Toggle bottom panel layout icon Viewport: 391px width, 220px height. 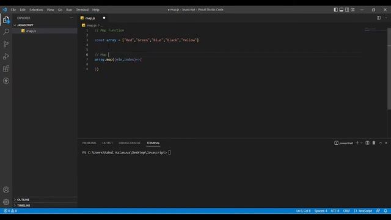(x=342, y=10)
